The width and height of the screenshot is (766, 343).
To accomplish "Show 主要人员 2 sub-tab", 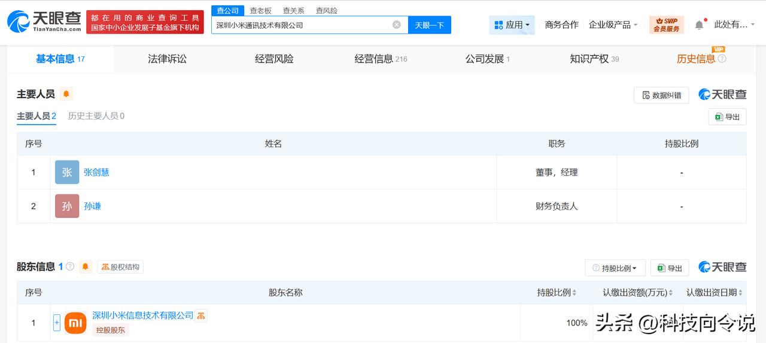I will [x=37, y=116].
